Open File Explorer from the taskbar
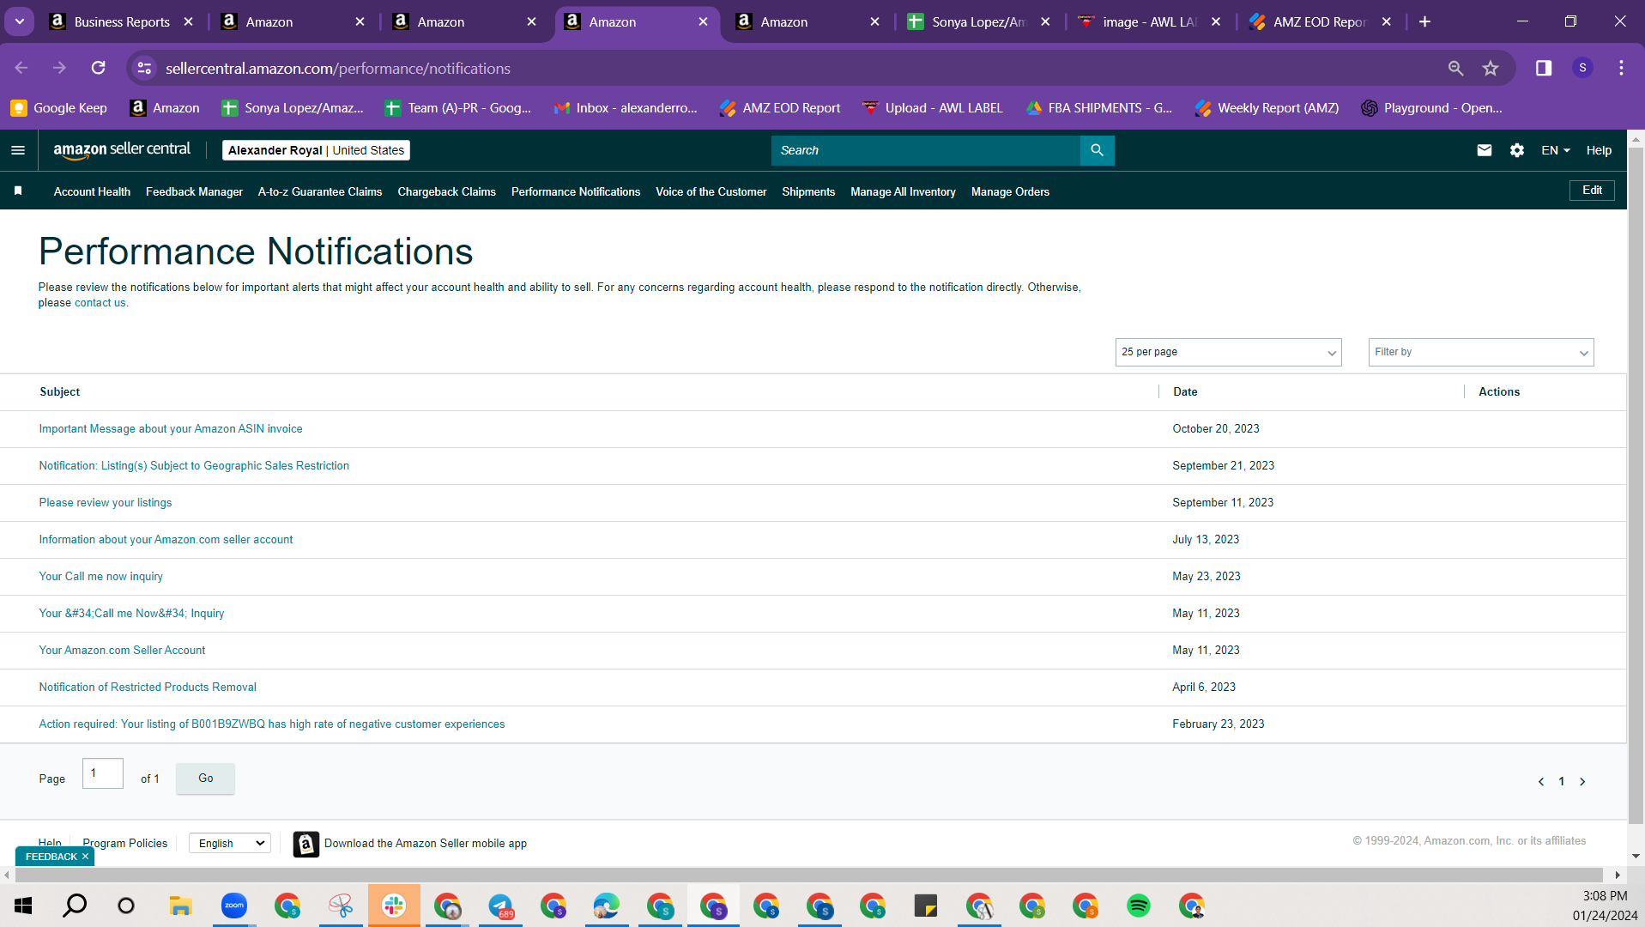 [x=180, y=906]
